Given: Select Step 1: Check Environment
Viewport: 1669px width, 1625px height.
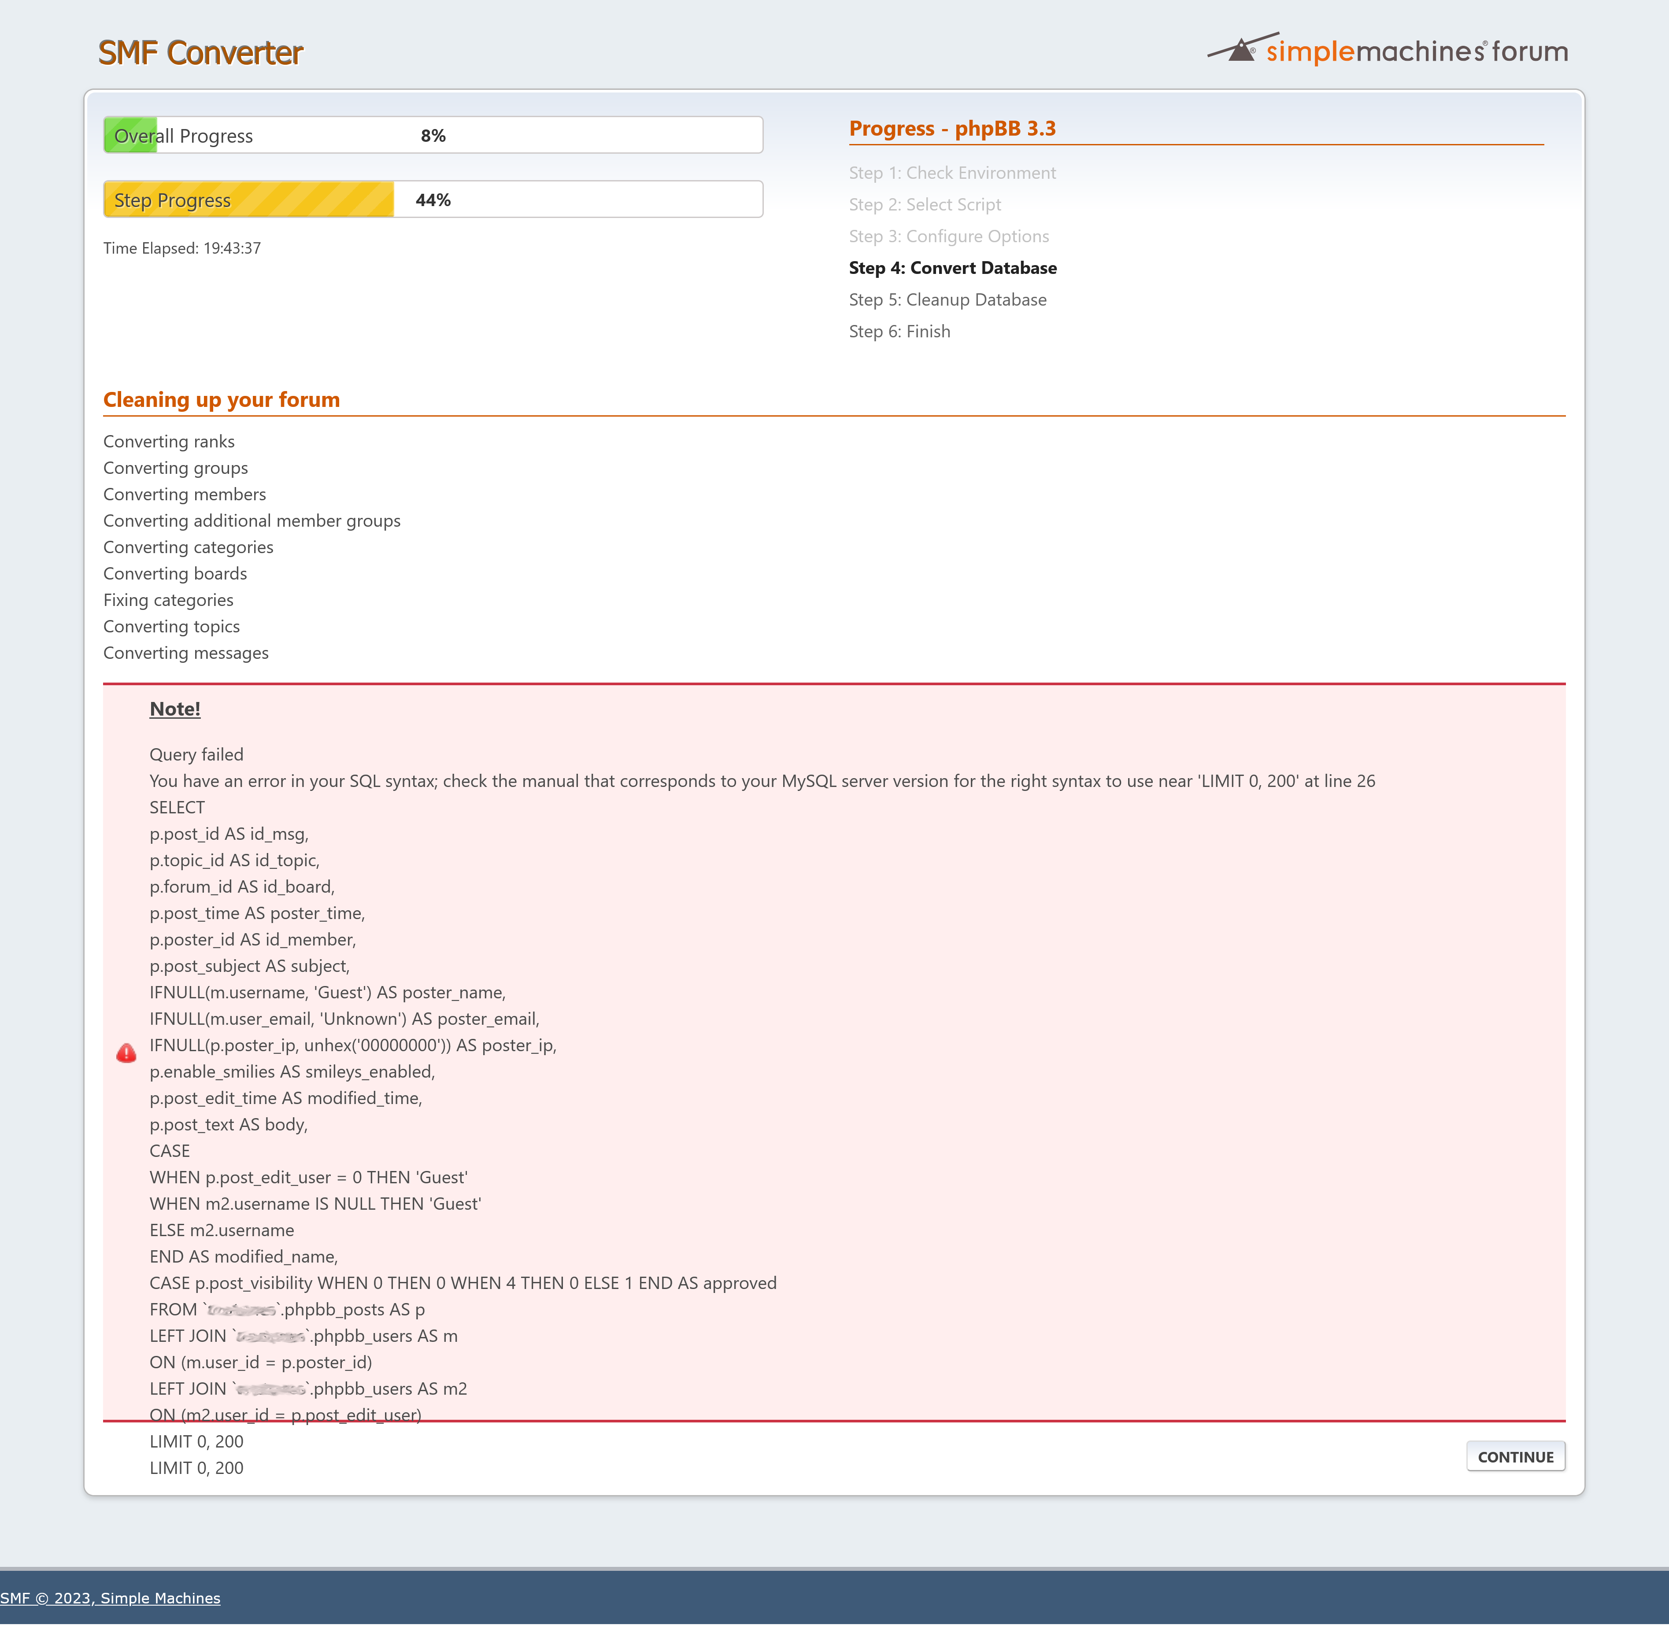Looking at the screenshot, I should [952, 172].
